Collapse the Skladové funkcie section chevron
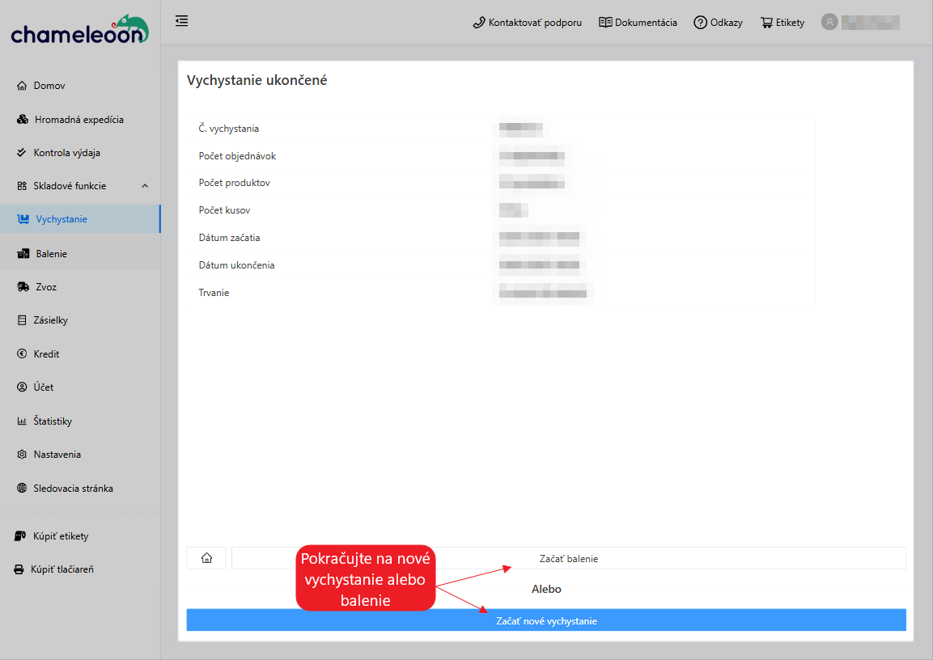Screen dimensions: 933x660 pos(145,186)
